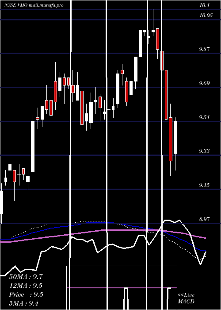Click the '<<Live MACD' label
Image resolution: width=221 pixels, height=310 pixels.
186,298
